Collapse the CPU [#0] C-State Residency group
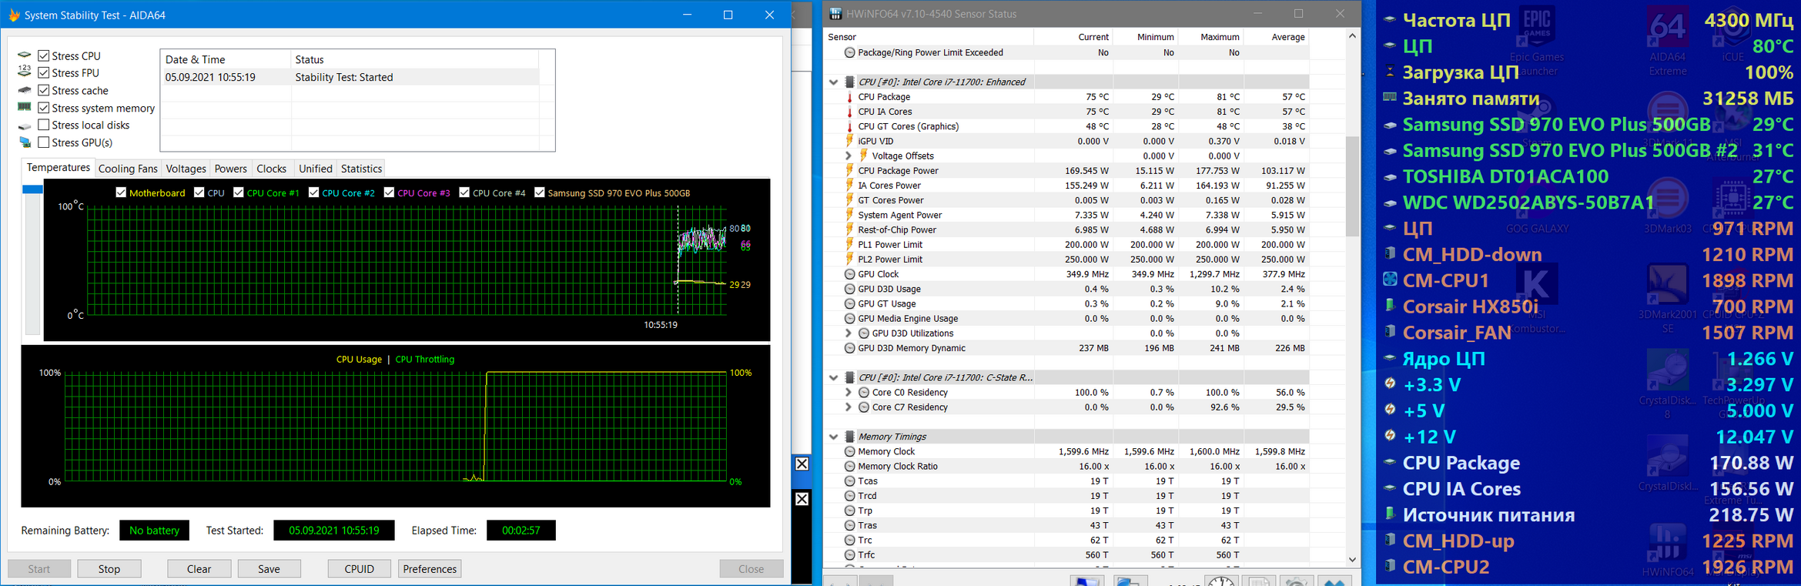The image size is (1801, 586). tap(833, 377)
